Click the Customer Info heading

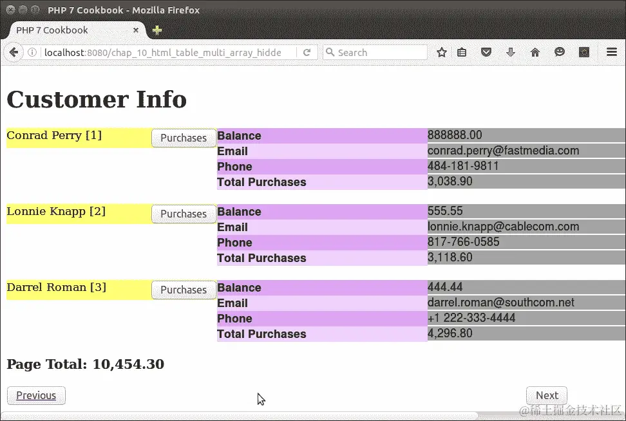coord(97,99)
